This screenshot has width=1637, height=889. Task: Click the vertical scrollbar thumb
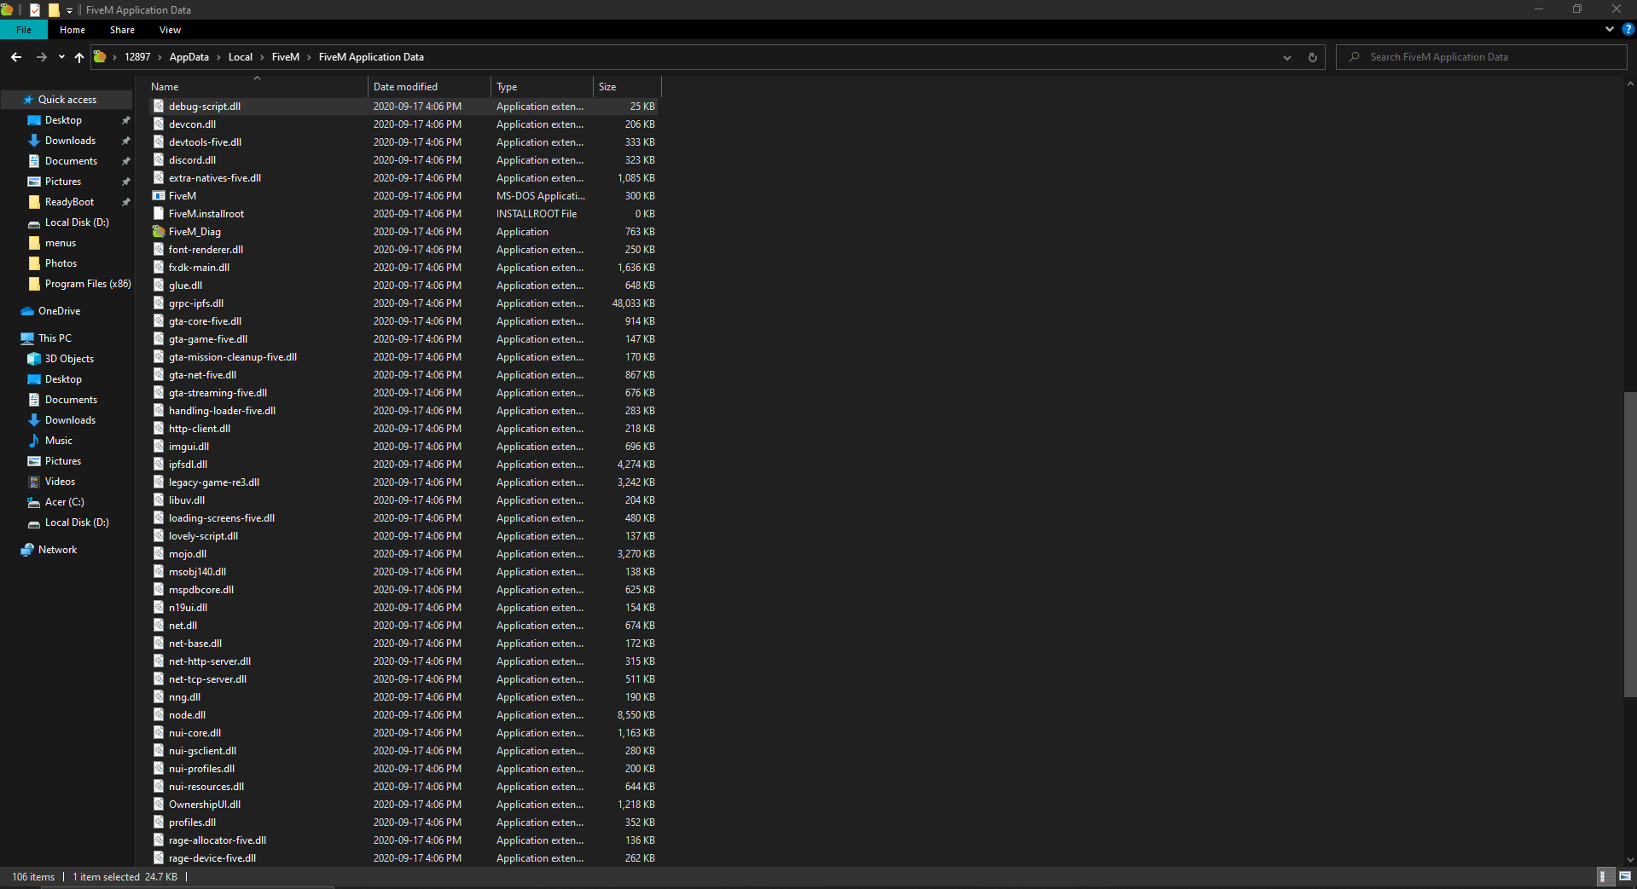[1629, 544]
